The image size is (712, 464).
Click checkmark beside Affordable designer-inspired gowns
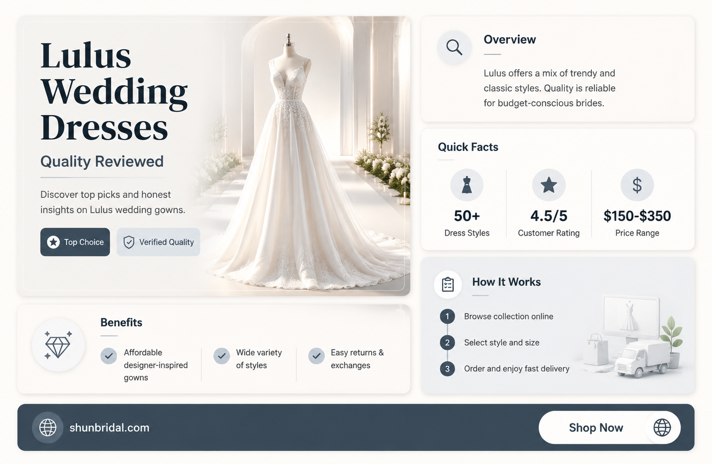[x=109, y=356]
